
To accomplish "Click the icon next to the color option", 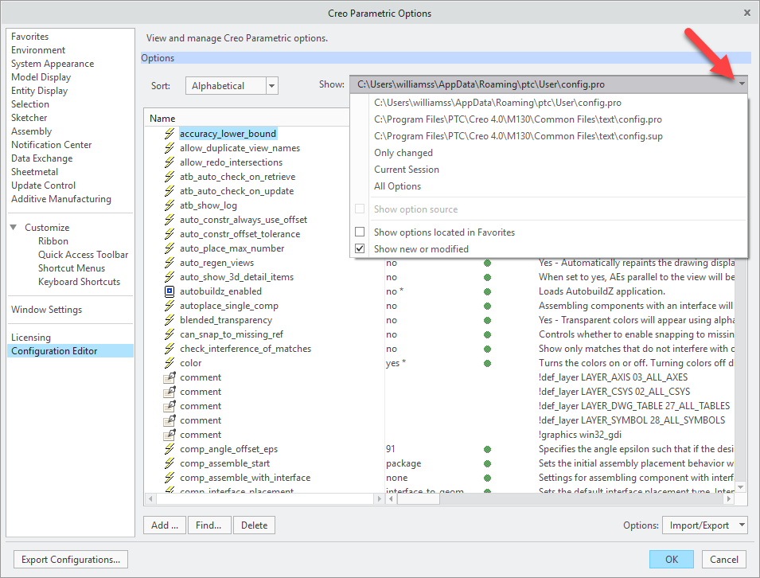I will [x=169, y=363].
